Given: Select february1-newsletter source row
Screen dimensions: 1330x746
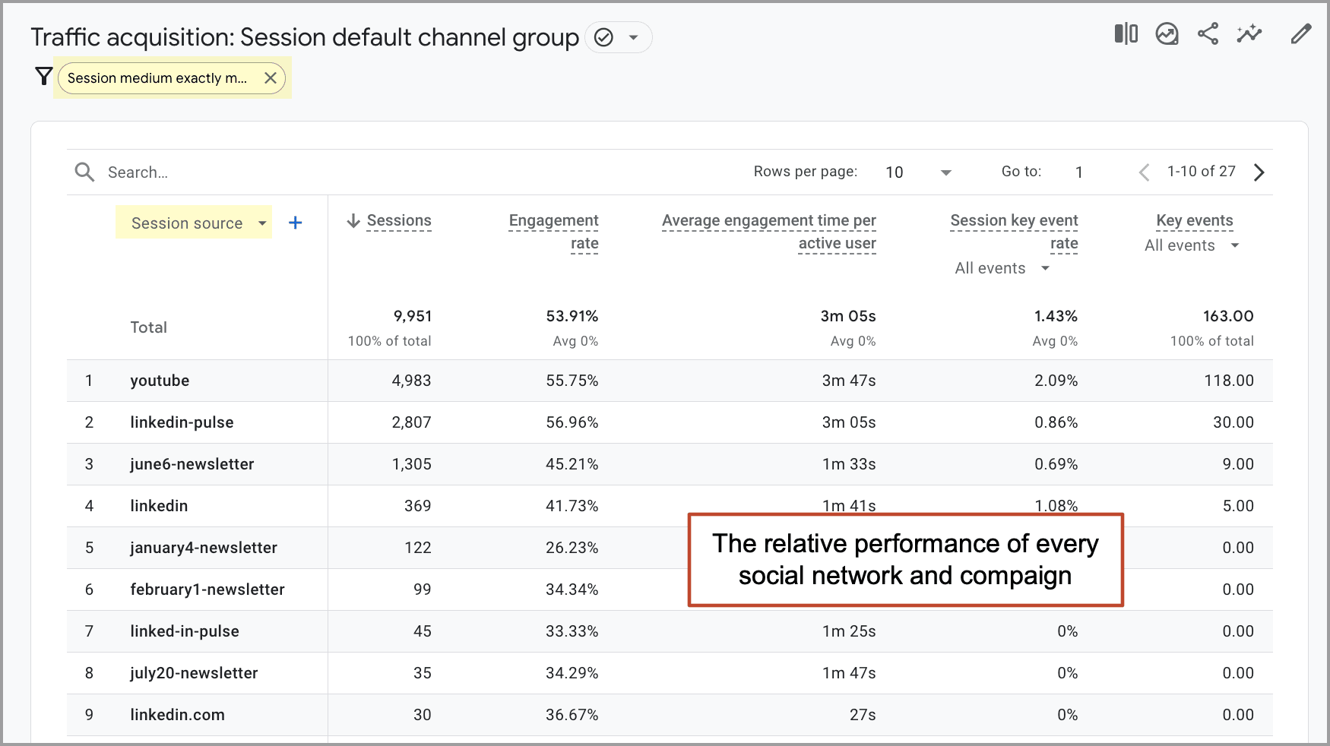Looking at the screenshot, I should [207, 590].
